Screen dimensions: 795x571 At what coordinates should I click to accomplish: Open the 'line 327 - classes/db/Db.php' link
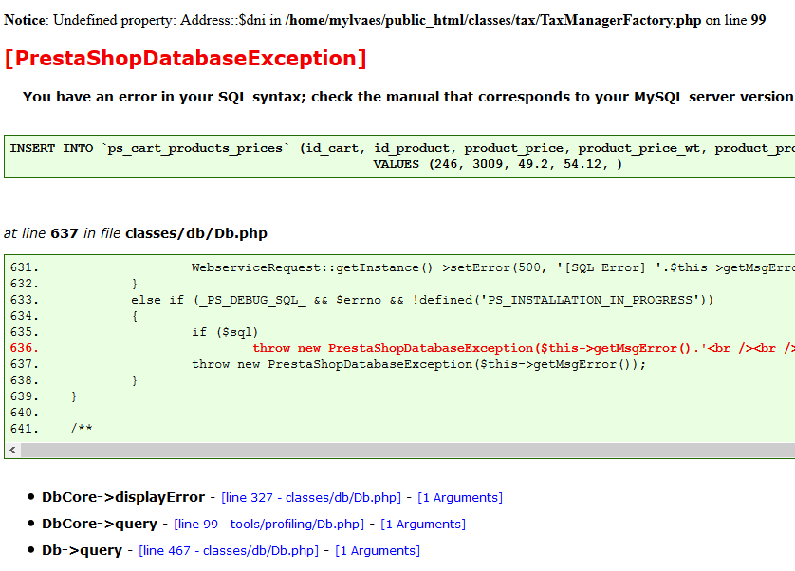(311, 497)
